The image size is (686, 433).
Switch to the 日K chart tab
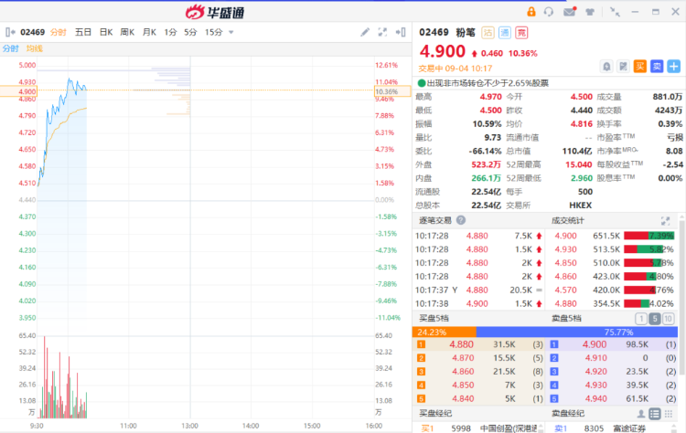point(106,32)
